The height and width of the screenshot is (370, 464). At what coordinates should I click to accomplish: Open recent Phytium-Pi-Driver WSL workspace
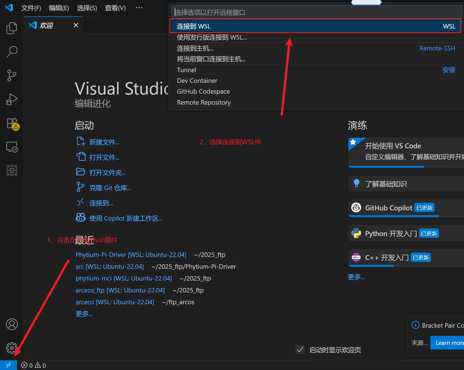(131, 255)
